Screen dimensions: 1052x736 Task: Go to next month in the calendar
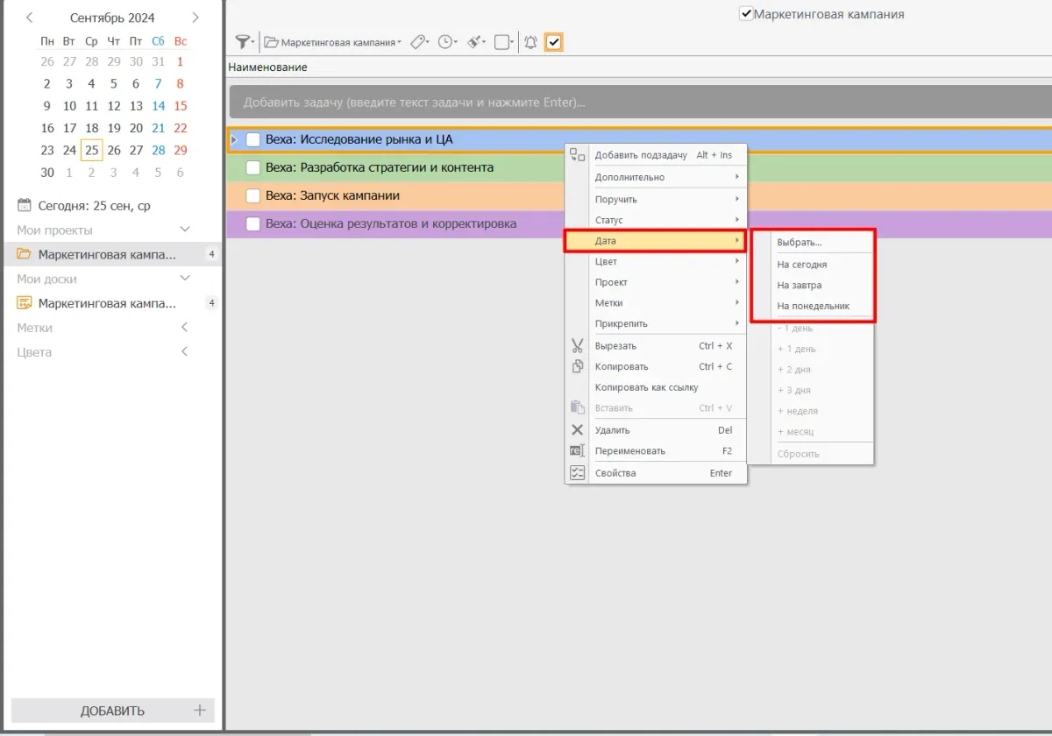click(195, 18)
